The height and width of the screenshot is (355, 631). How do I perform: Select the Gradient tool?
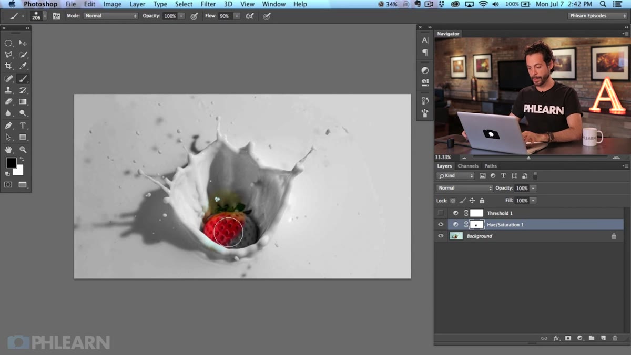[23, 102]
